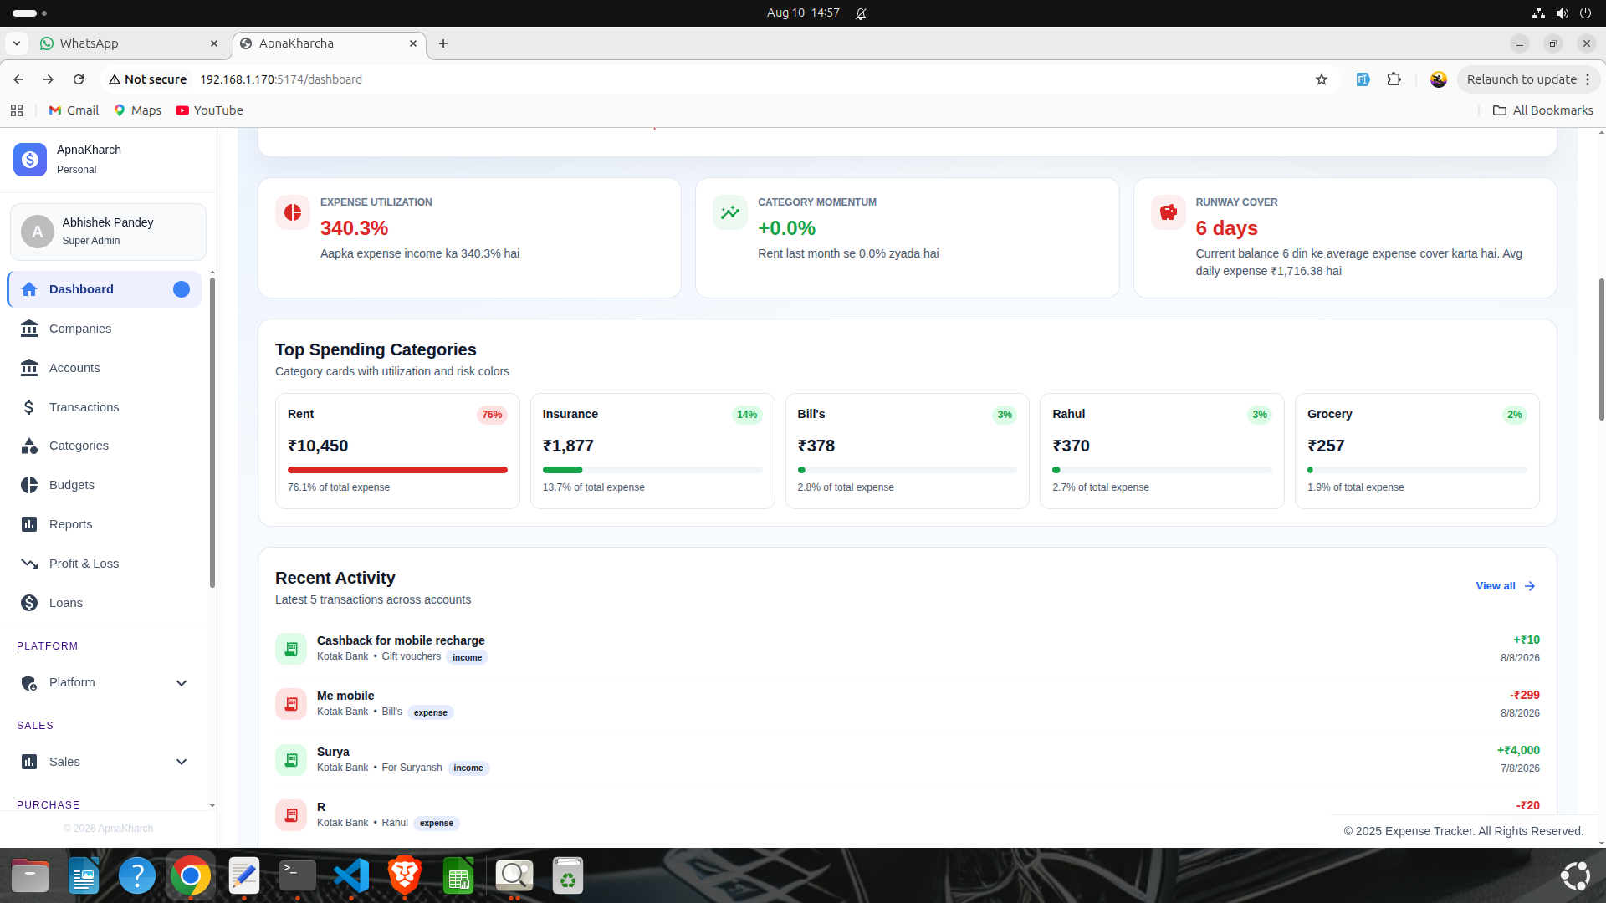Click the View all link

[1506, 586]
